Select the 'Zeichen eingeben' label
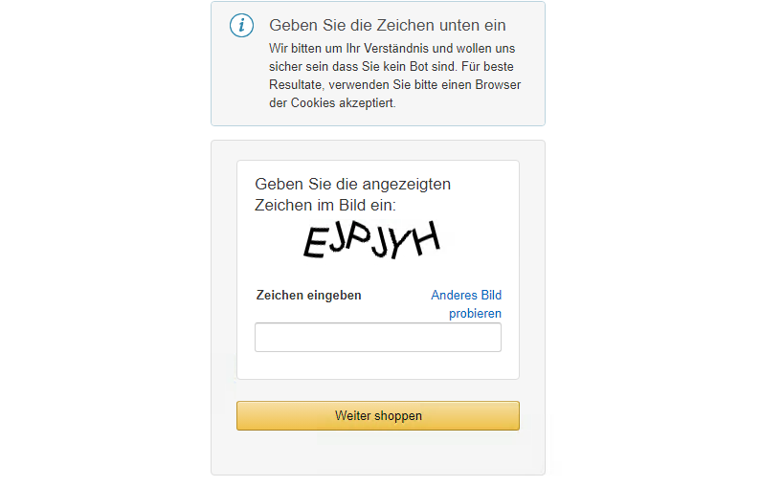The height and width of the screenshot is (487, 783). (308, 296)
